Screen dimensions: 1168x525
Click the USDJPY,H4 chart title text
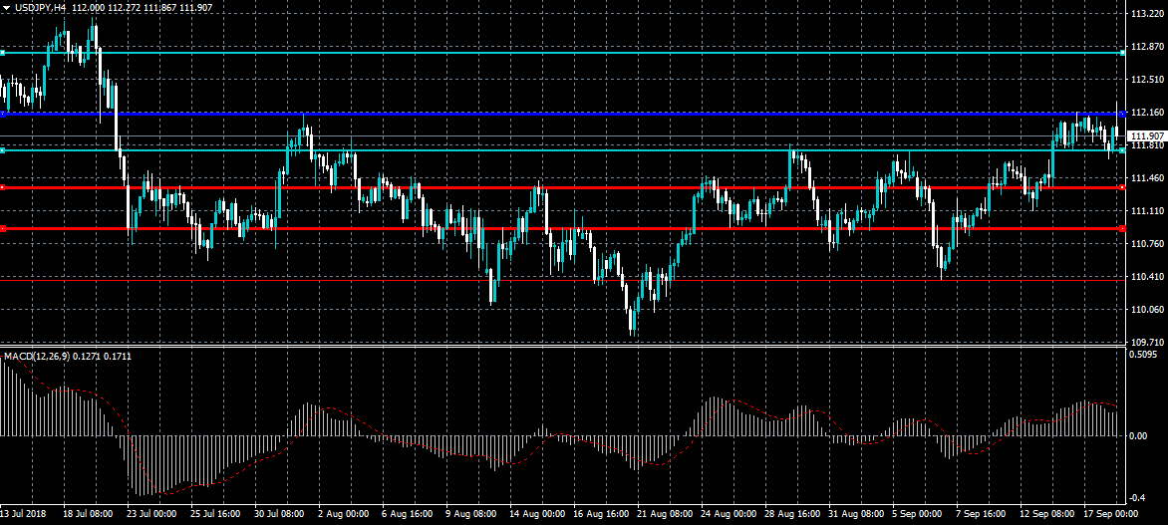(x=40, y=6)
